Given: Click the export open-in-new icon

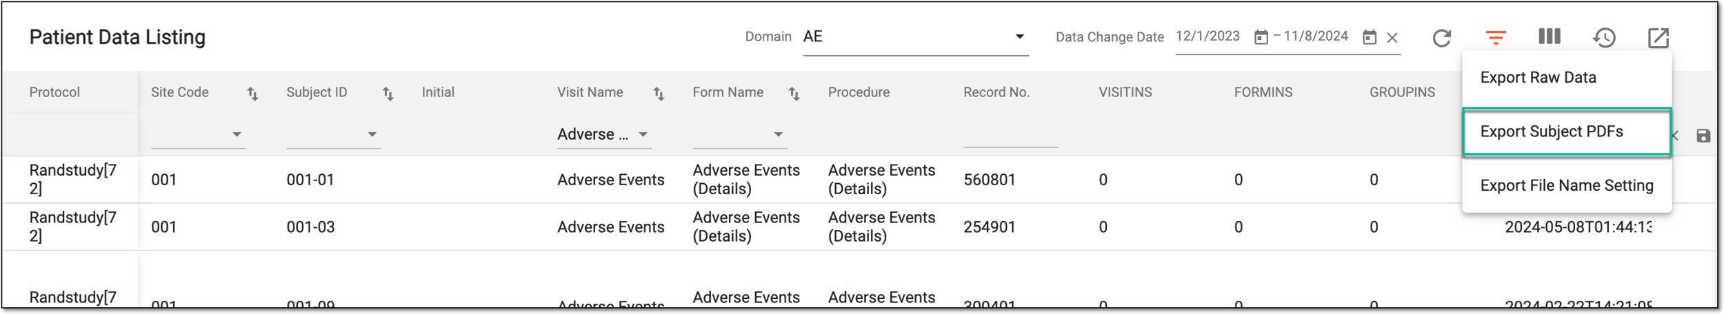Looking at the screenshot, I should 1658,38.
